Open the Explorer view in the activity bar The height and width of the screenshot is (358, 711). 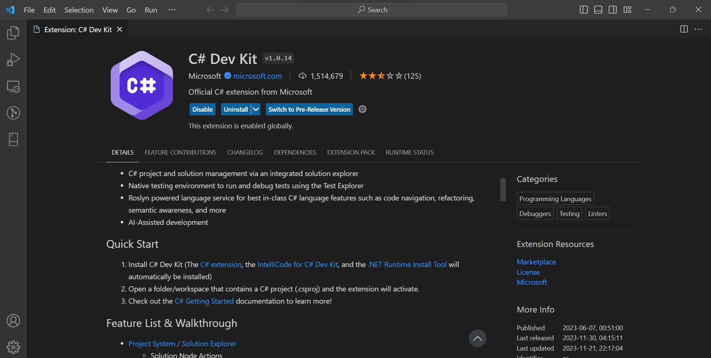pos(13,33)
